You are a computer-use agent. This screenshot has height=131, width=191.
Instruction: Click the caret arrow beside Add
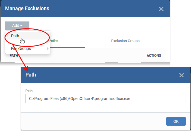21,26
